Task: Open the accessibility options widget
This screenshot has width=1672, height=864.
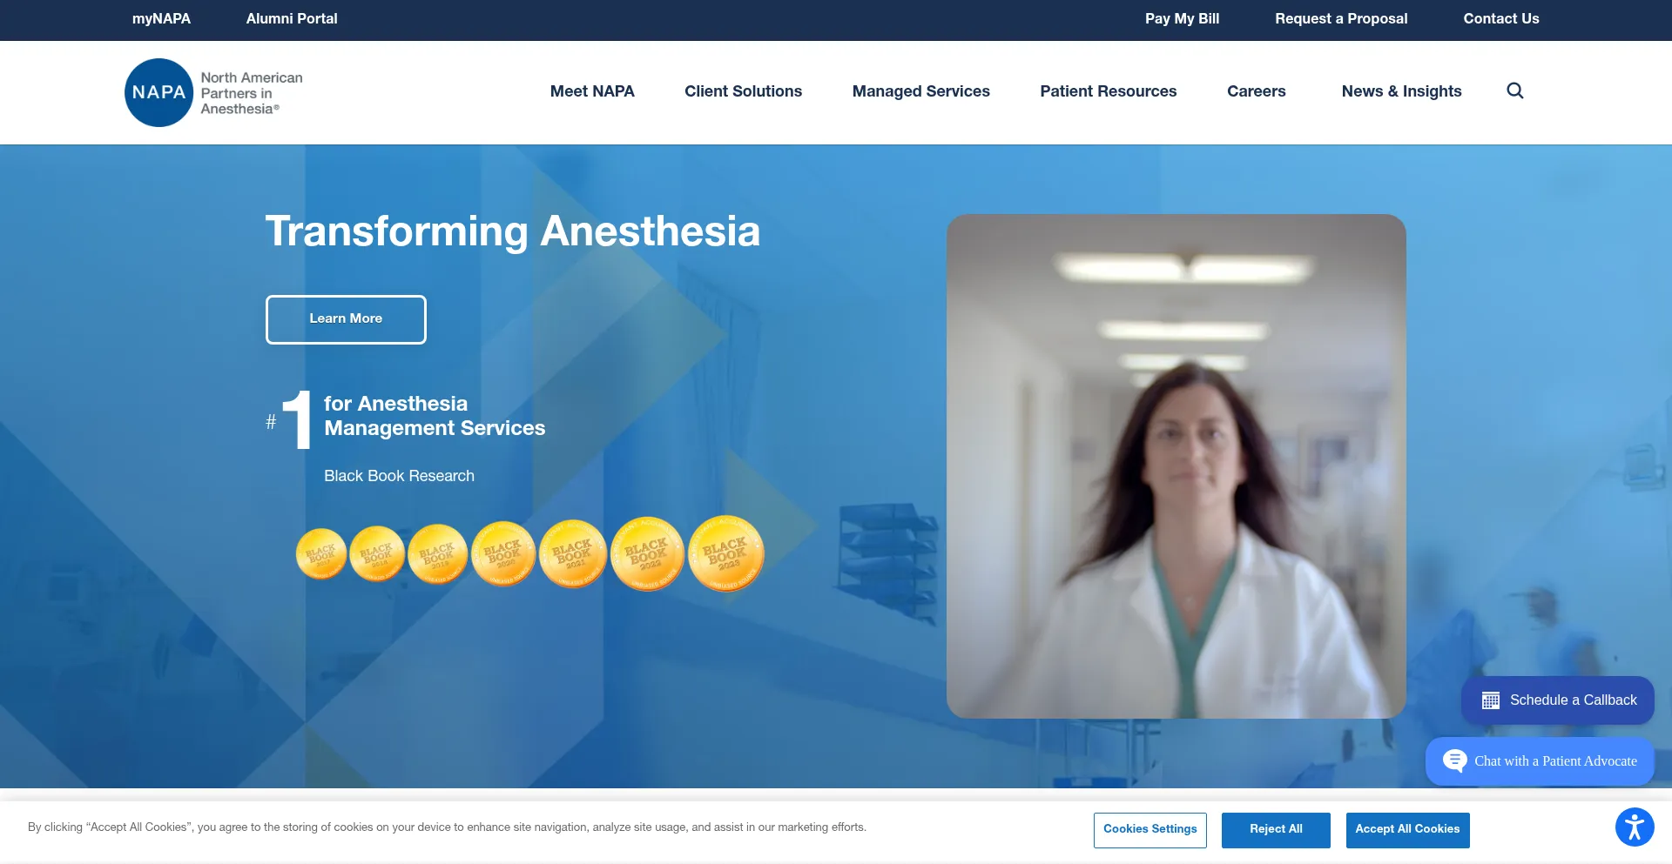Action: click(1635, 827)
